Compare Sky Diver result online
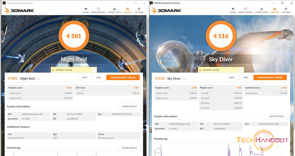The height and width of the screenshot is (156, 295). [x=270, y=77]
